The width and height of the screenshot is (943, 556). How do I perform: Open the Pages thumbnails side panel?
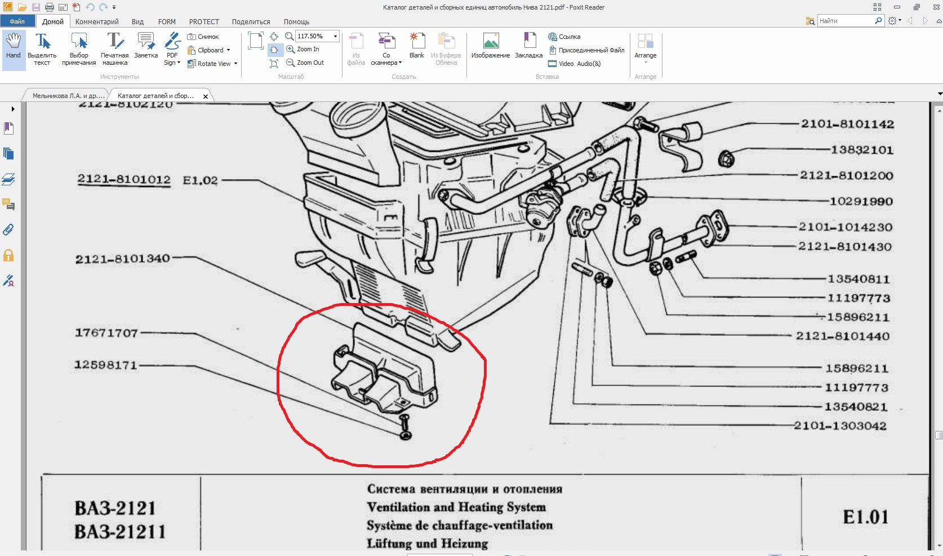[8, 154]
